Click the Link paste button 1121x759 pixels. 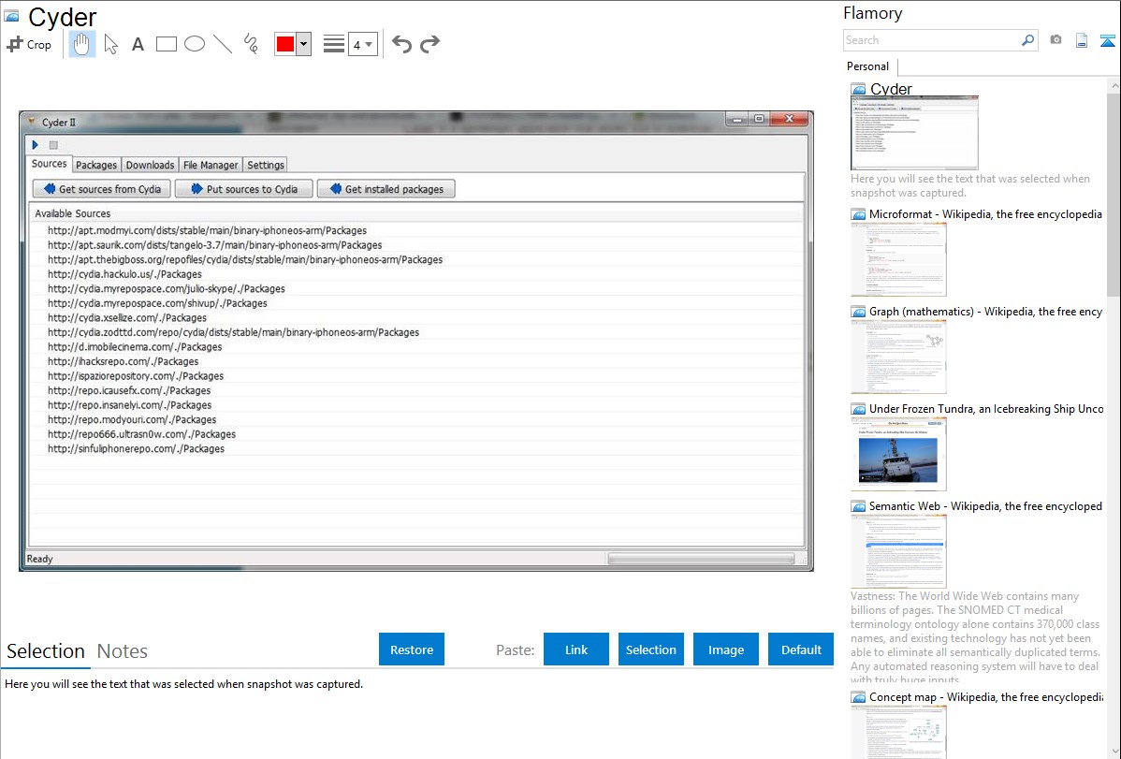576,650
